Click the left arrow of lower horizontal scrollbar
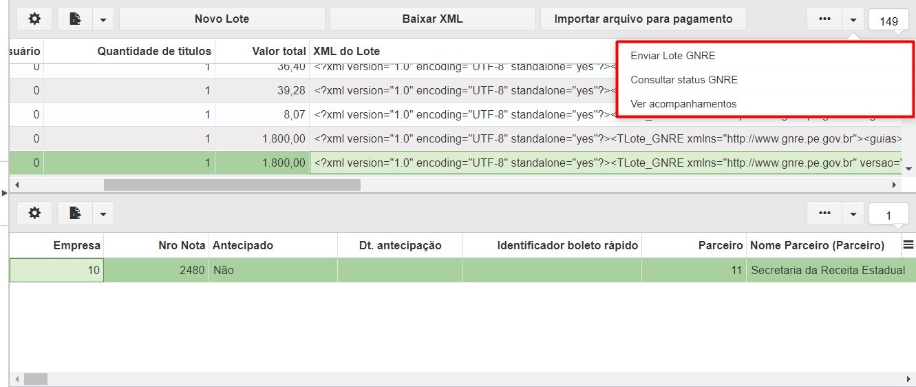This screenshot has width=916, height=387. (17, 379)
